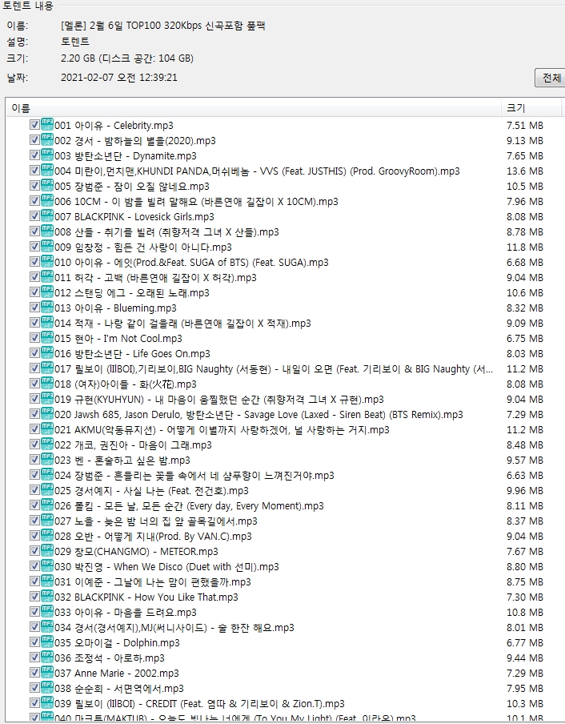Deselect checkbox for 021 AKMU track

[34, 430]
